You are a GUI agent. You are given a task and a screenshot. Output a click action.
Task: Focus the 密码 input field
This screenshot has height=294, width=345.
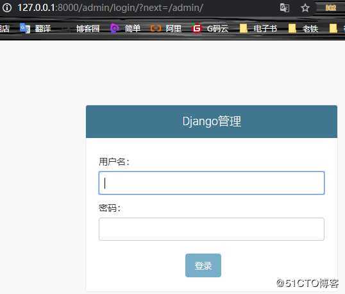(x=212, y=229)
